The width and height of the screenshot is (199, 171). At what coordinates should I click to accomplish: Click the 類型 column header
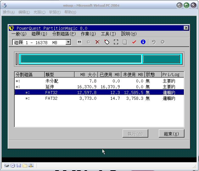click(x=59, y=75)
